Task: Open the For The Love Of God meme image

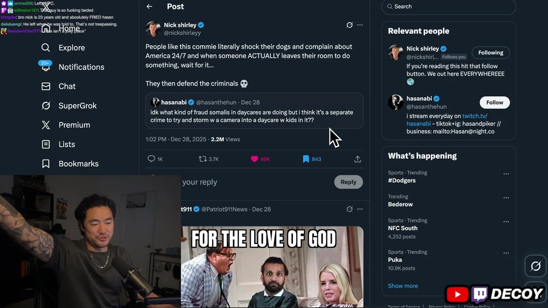Action: (272, 265)
